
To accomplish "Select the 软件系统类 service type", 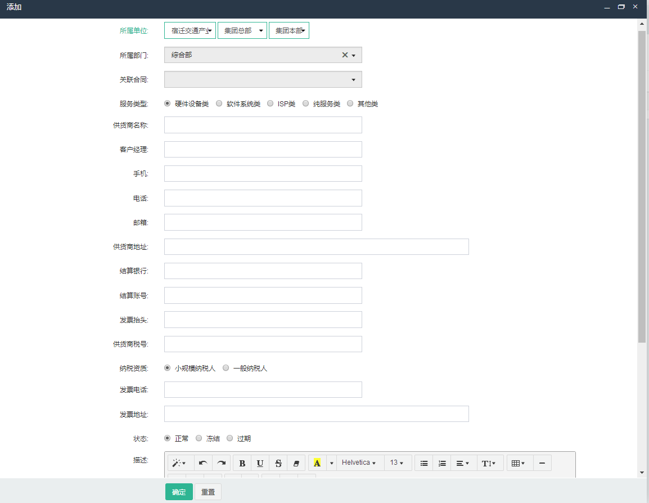I will tap(219, 104).
